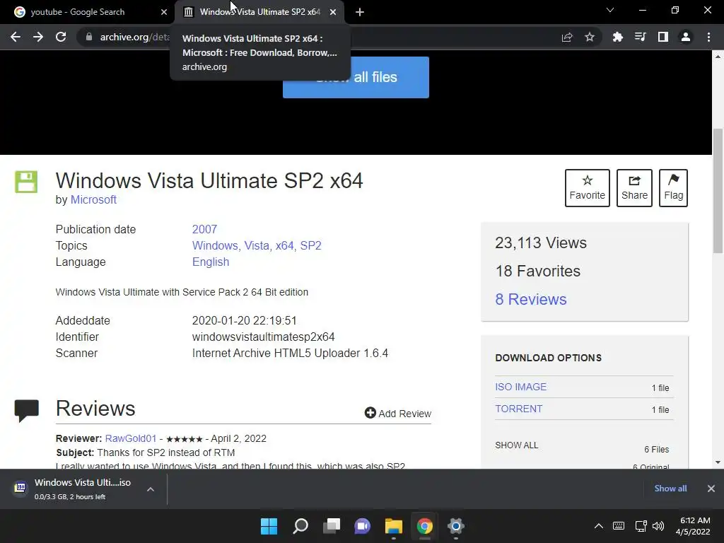This screenshot has height=543, width=724.
Task: Close the Windows Vista archive tab
Action: [x=333, y=12]
